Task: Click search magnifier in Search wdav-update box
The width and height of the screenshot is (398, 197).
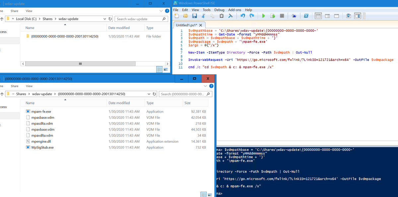Action: [164, 19]
